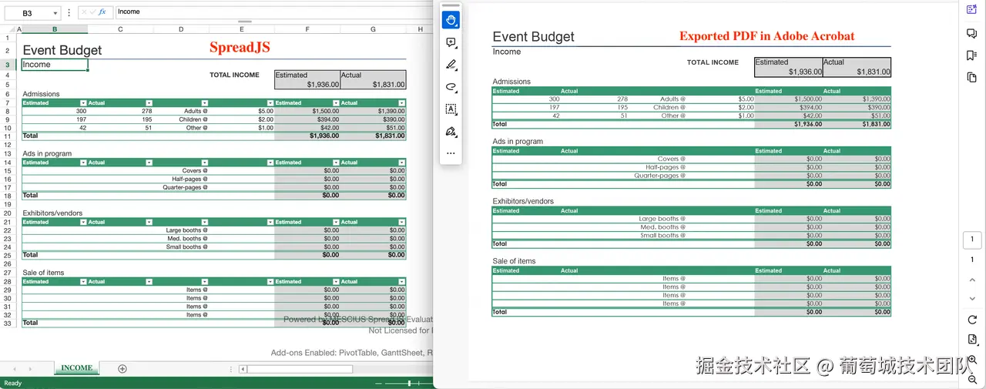The height and width of the screenshot is (389, 986).
Task: Open the Sign fountain pen tool
Action: click(x=451, y=132)
